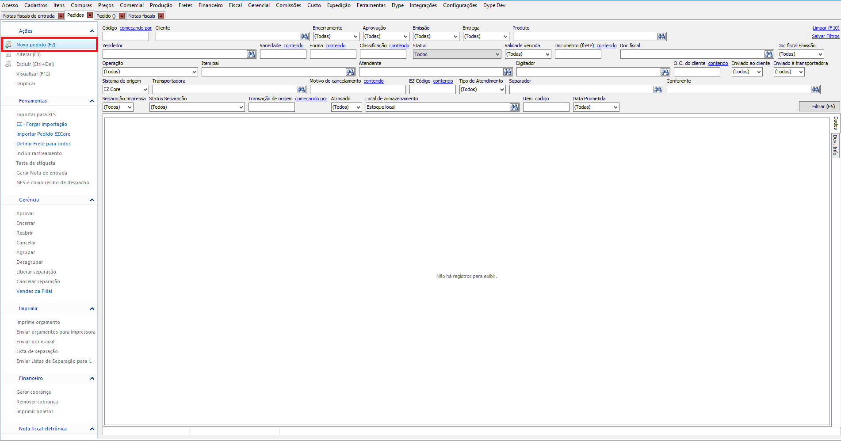Viewport: 841px width, 441px height.
Task: Click the 'contendo' link beside Variedade
Action: 294,46
